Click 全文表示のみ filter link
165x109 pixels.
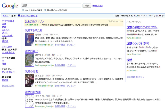pos(8,53)
